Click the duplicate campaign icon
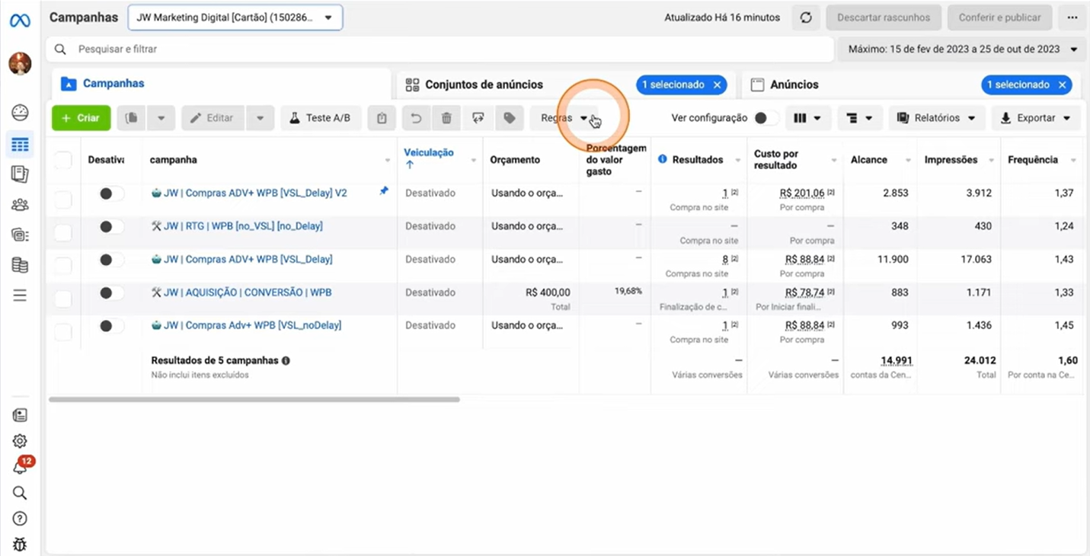 click(132, 118)
